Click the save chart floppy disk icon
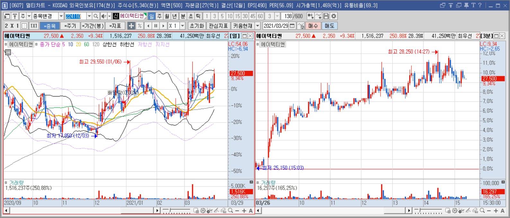510x218 pixels. click(326, 16)
